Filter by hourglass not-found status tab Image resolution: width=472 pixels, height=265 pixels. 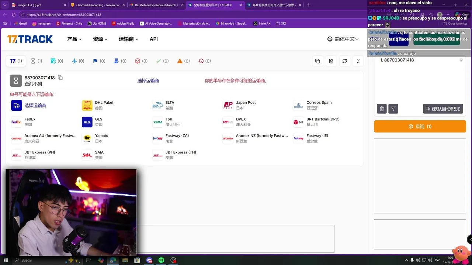(x=37, y=61)
